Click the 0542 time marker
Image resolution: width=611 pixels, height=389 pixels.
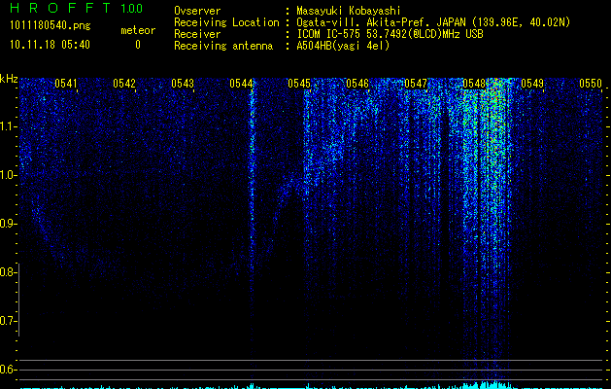[x=124, y=84]
